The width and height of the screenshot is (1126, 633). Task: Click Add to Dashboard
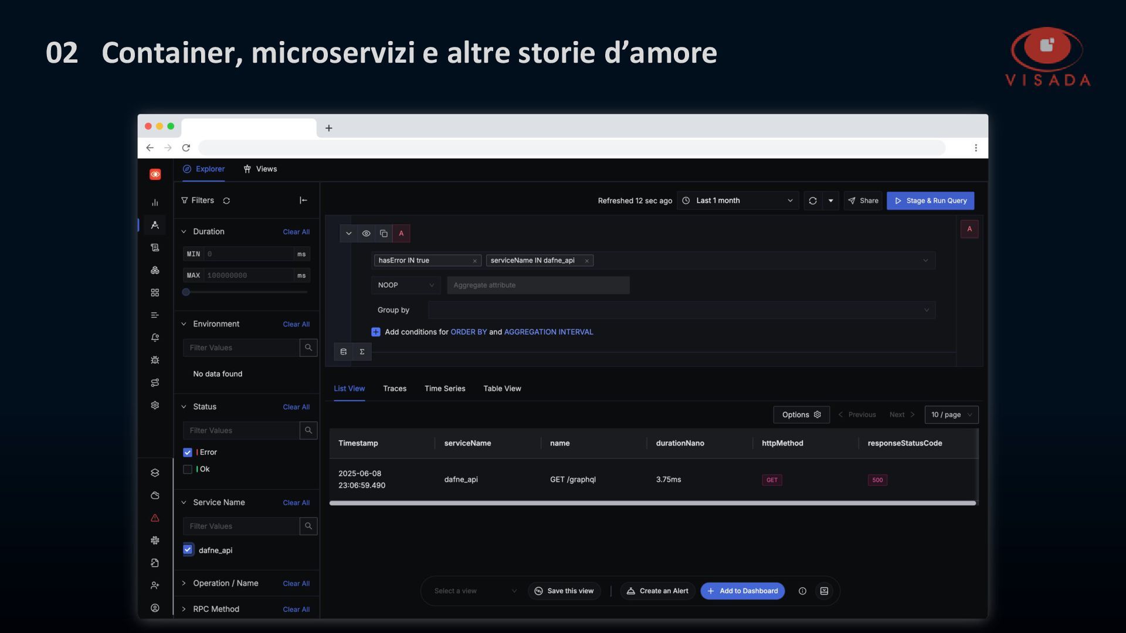742,591
